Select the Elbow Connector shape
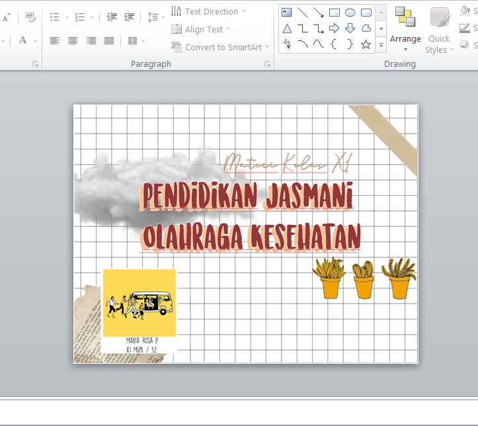The width and height of the screenshot is (478, 426). (x=302, y=28)
